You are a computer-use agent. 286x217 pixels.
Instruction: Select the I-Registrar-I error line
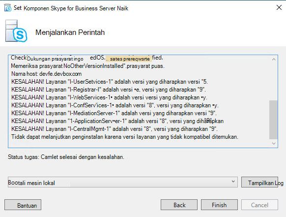(108, 90)
